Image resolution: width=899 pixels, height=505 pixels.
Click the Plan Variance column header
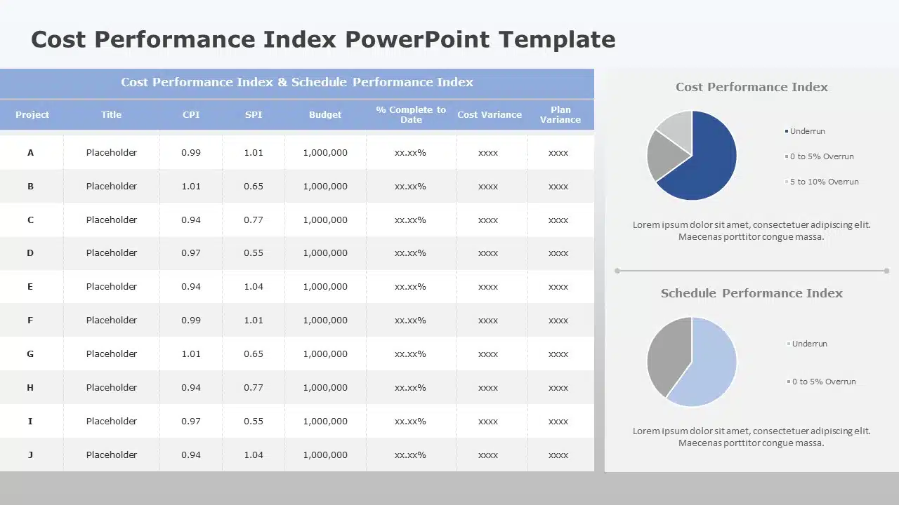point(560,114)
